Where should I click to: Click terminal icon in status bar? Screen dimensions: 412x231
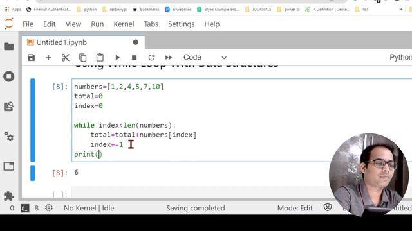pos(25,208)
